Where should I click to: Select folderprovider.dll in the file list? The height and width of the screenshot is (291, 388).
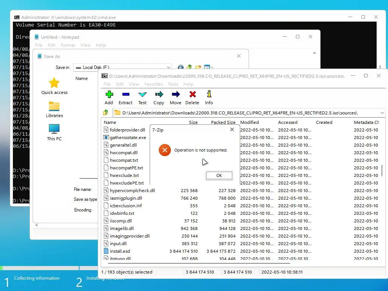pyautogui.click(x=127, y=130)
